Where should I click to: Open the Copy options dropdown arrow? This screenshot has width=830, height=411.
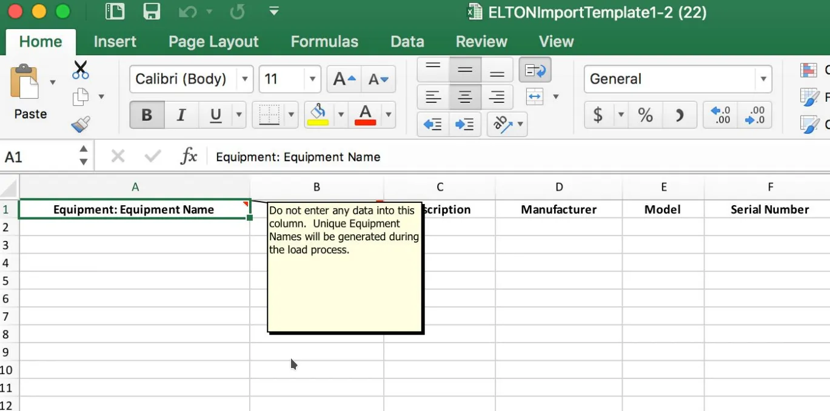pyautogui.click(x=101, y=97)
